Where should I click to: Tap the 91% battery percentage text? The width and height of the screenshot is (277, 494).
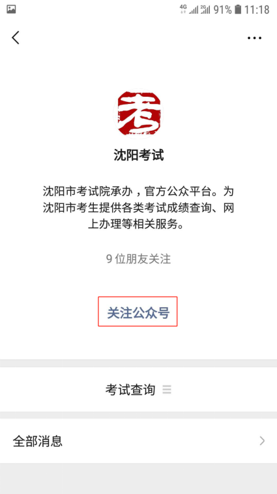coord(223,10)
